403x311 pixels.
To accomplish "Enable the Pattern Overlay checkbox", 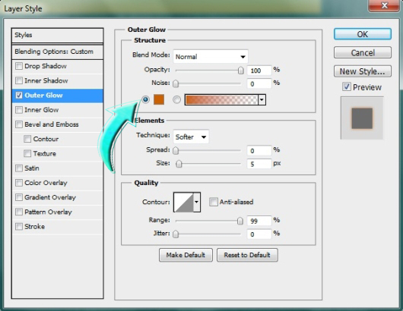I will click(x=19, y=212).
